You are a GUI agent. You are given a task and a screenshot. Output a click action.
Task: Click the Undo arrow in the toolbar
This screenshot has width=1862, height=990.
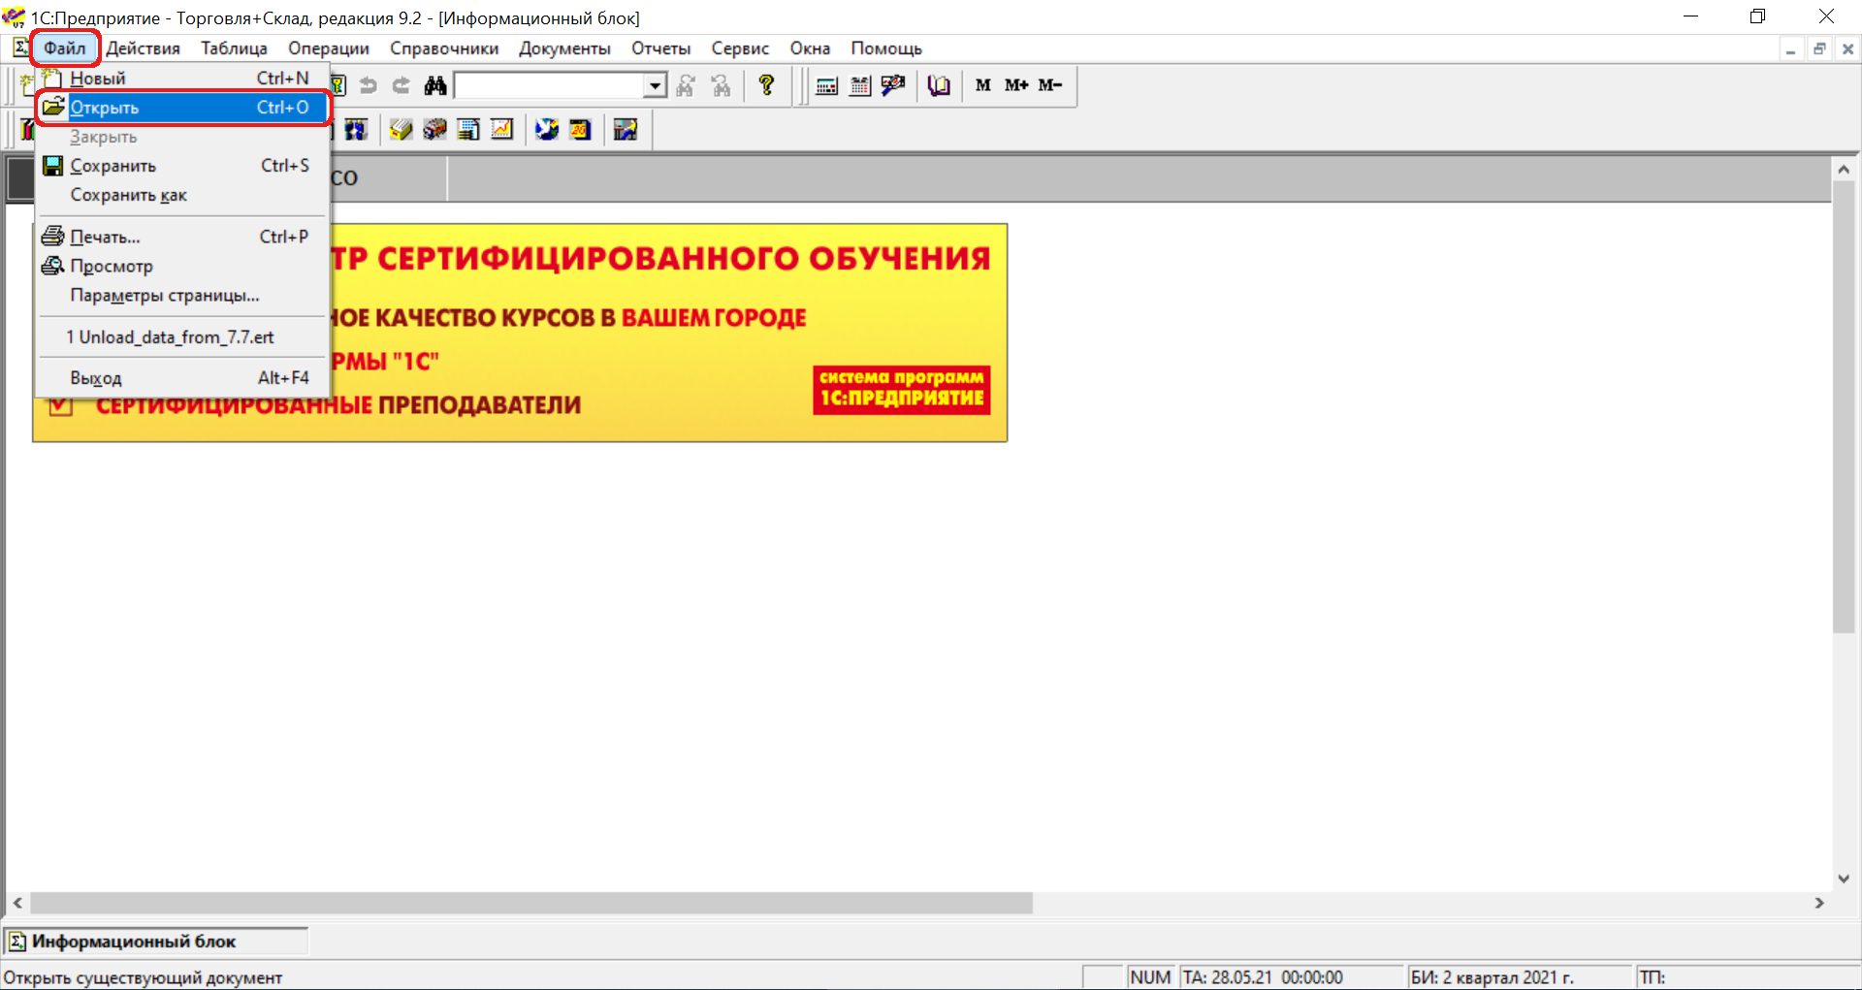click(x=368, y=85)
